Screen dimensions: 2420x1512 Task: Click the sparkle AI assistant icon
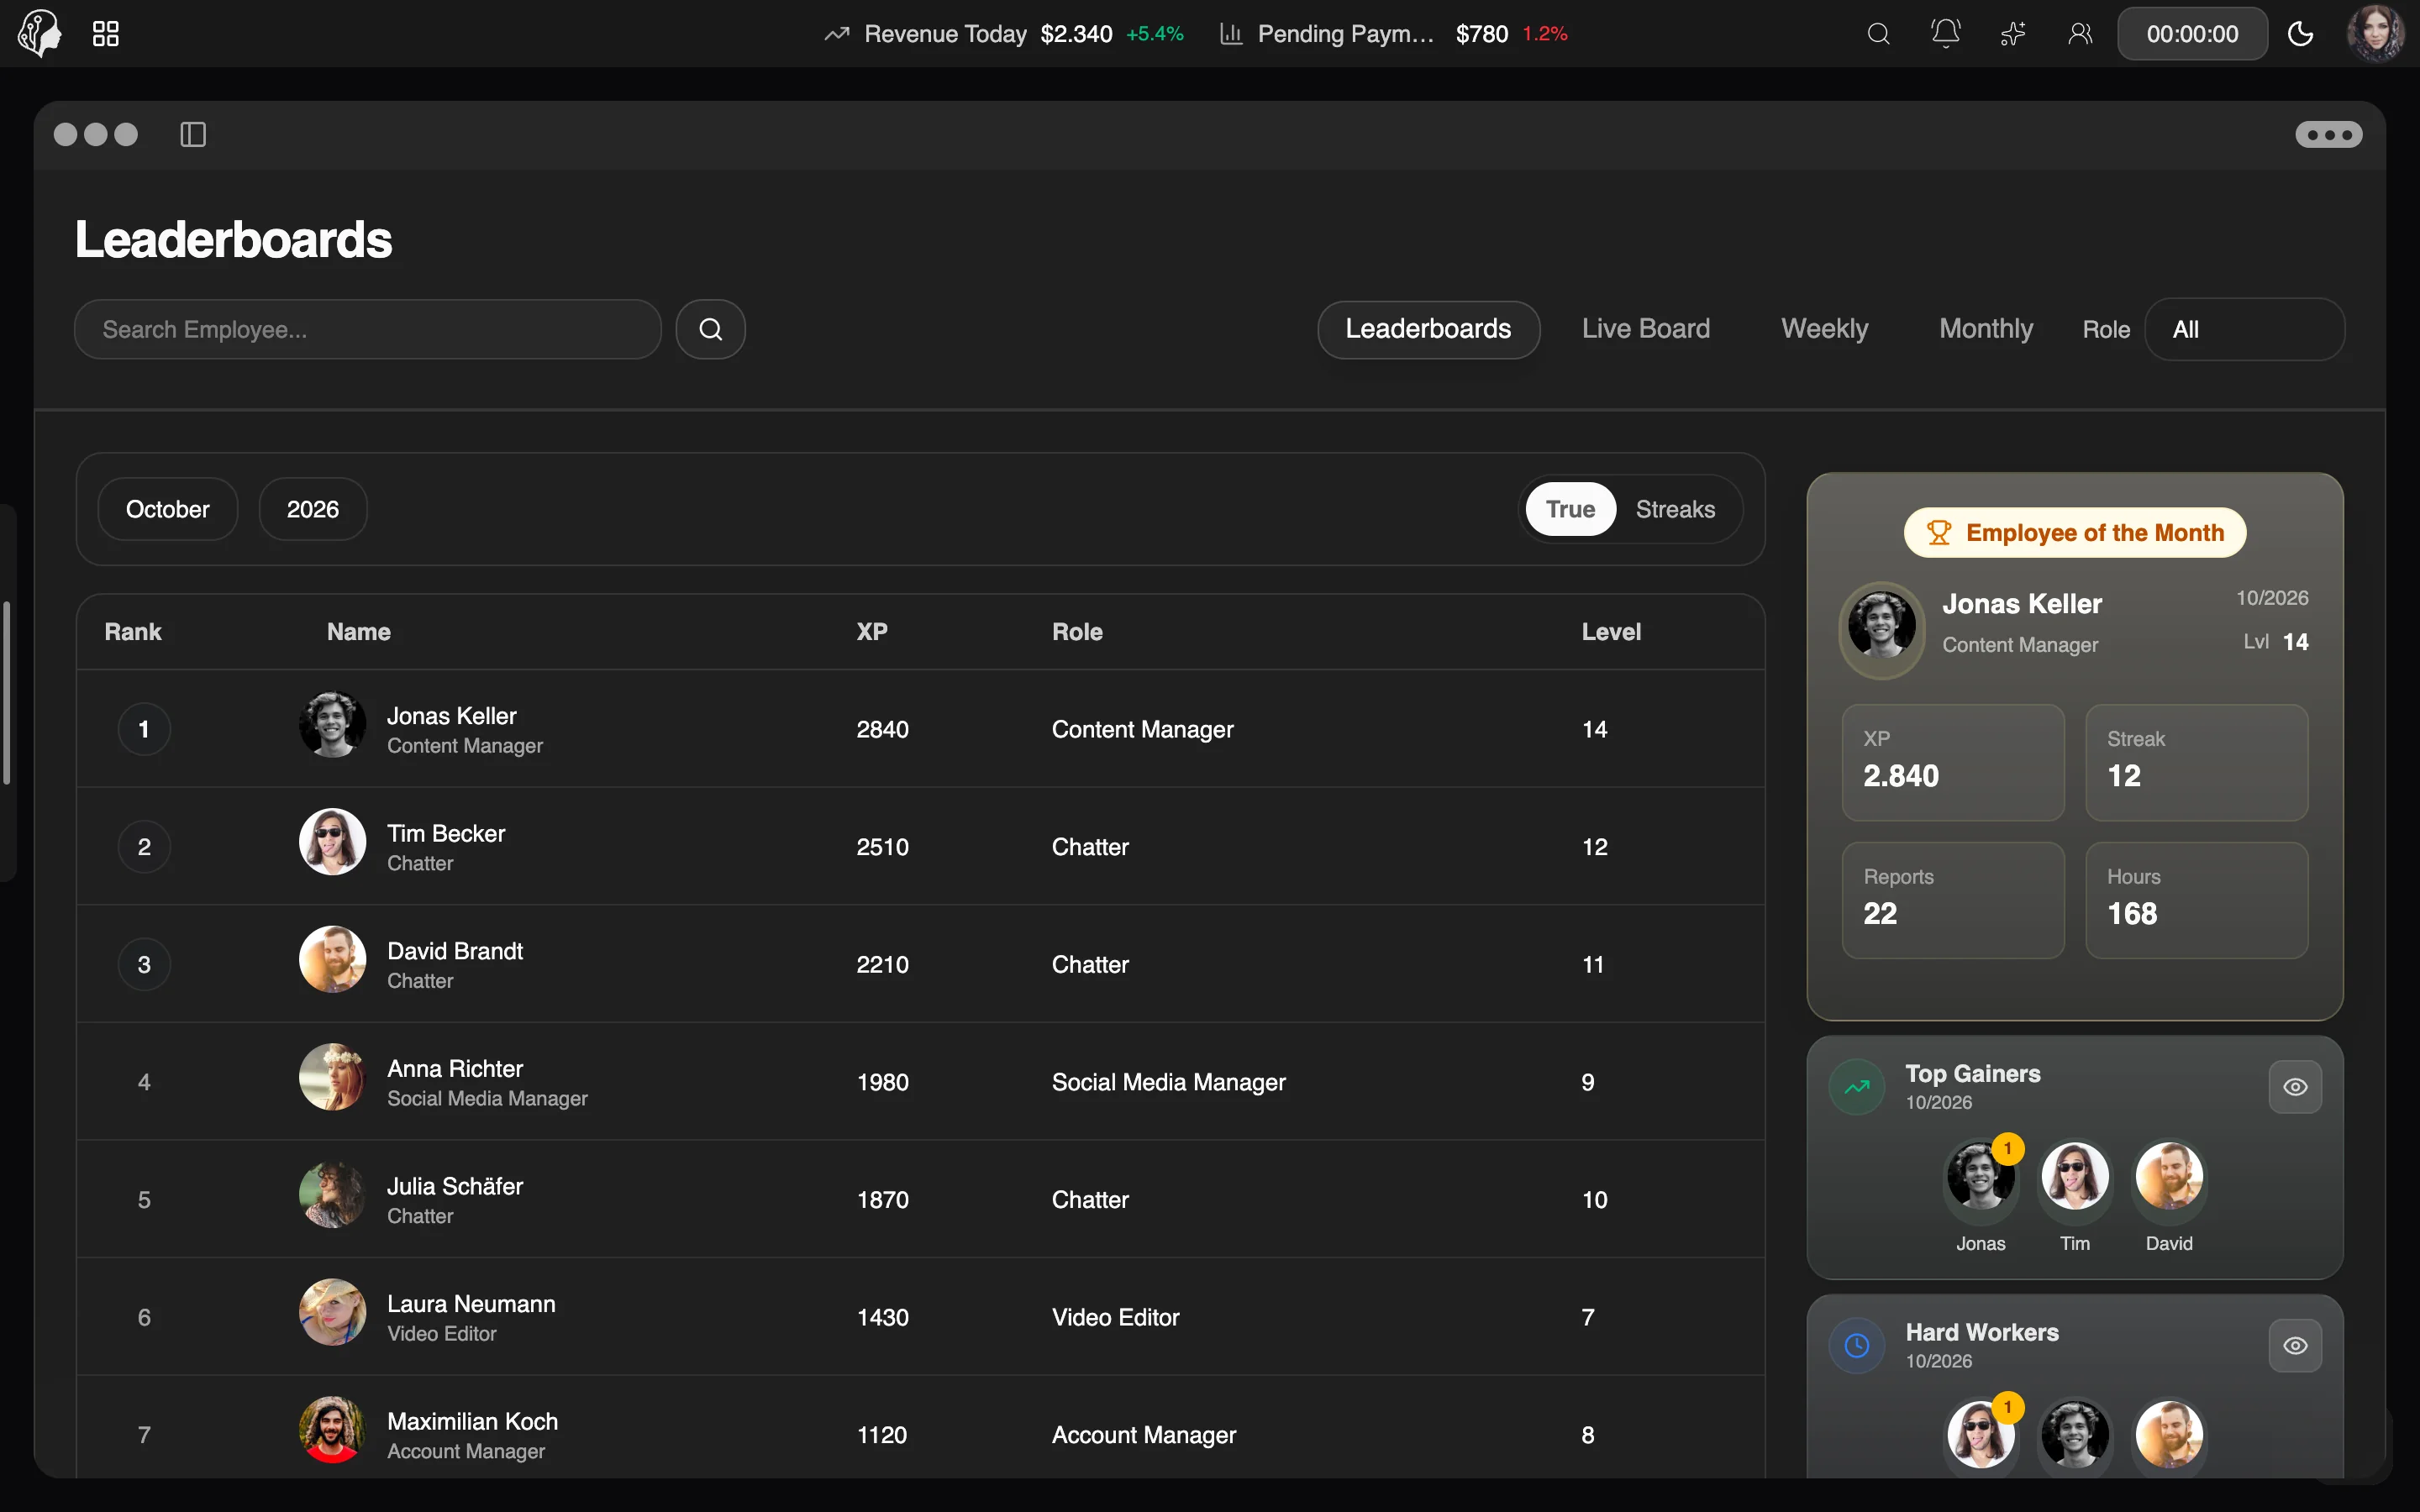click(2012, 34)
